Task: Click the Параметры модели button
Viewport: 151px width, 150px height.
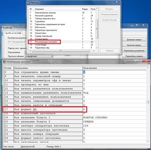Action: (134, 56)
